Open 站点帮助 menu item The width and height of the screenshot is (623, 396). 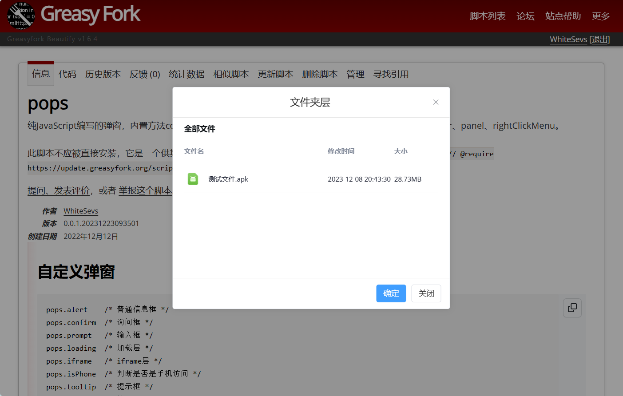pyautogui.click(x=563, y=16)
